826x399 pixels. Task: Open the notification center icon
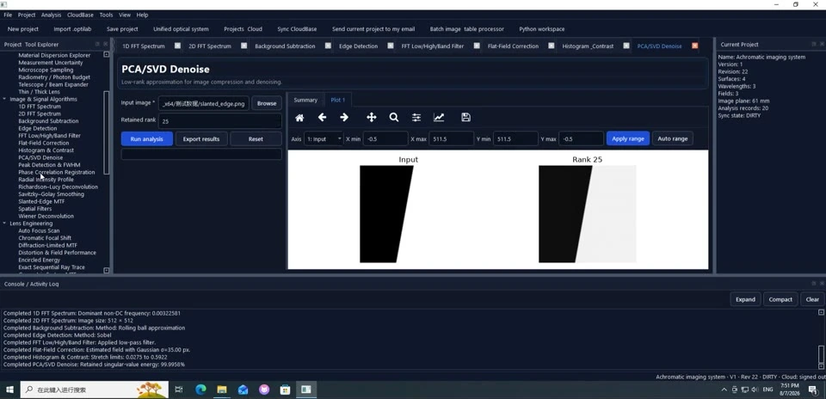click(x=813, y=390)
